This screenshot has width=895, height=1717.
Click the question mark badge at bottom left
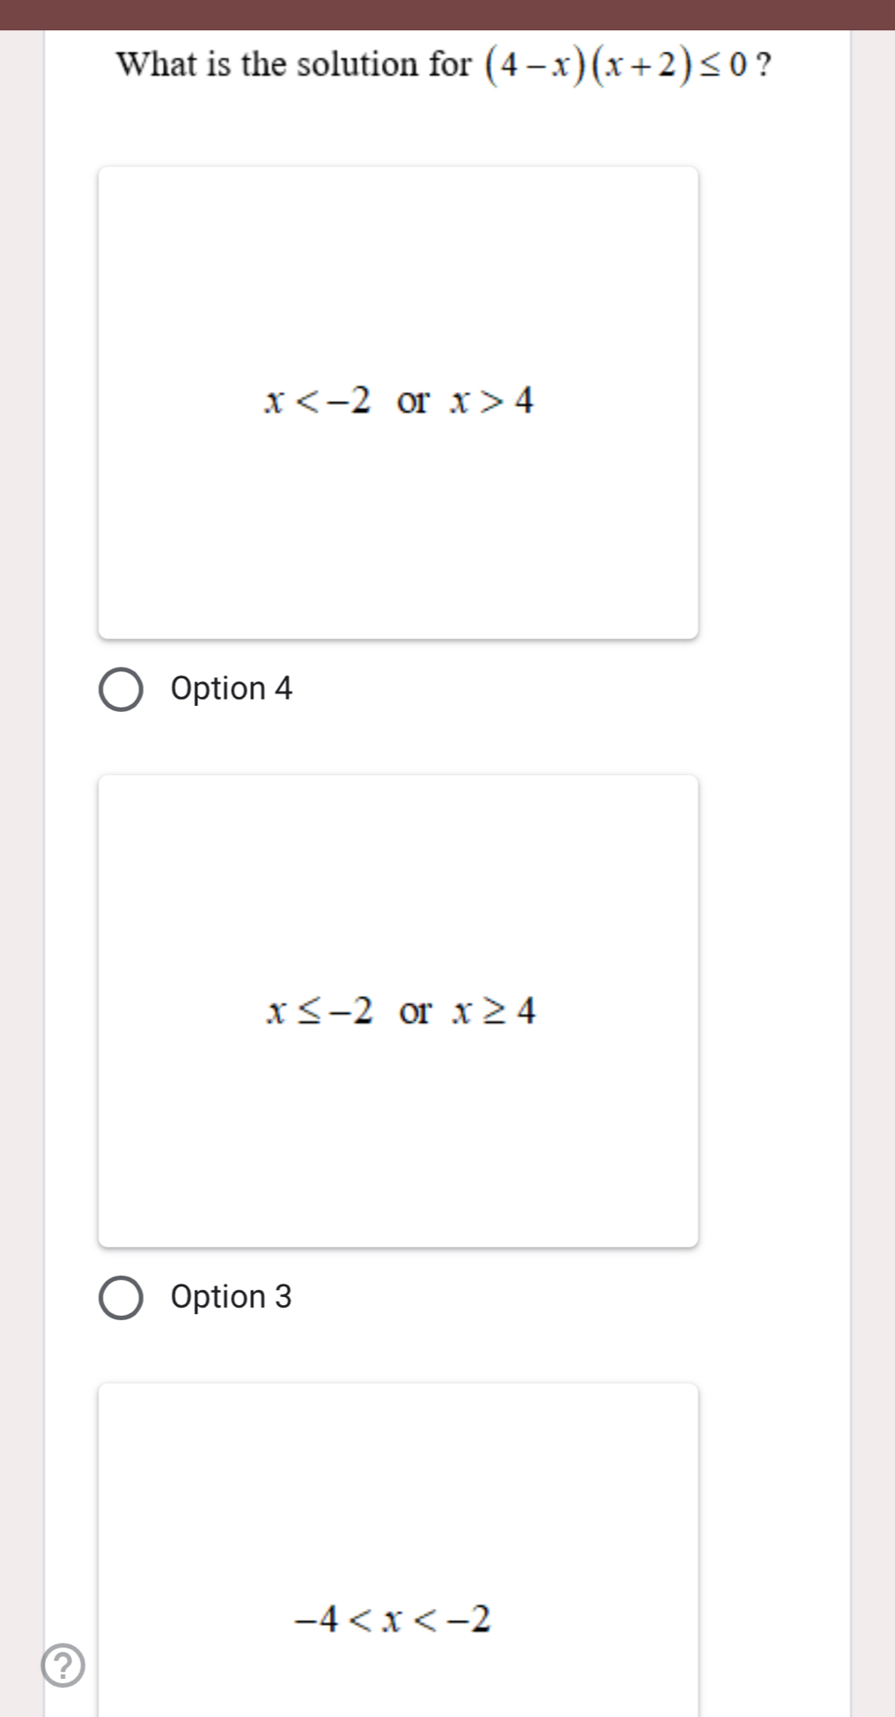point(64,1663)
